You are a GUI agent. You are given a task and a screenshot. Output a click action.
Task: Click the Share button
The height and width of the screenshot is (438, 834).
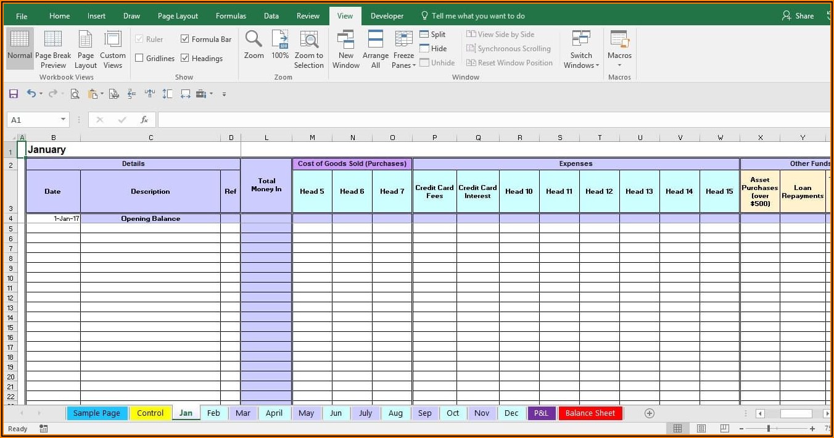pos(798,16)
